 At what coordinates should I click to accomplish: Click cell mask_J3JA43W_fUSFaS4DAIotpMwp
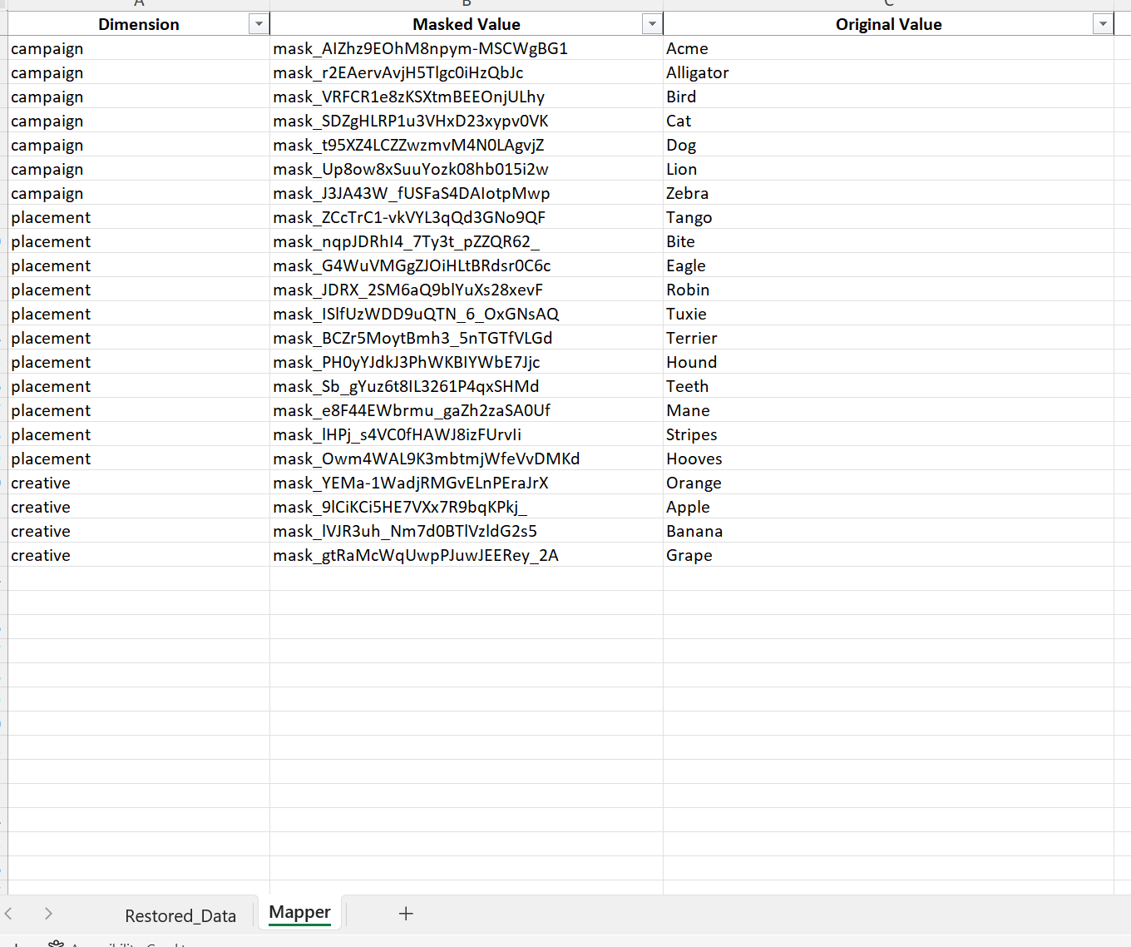(467, 193)
